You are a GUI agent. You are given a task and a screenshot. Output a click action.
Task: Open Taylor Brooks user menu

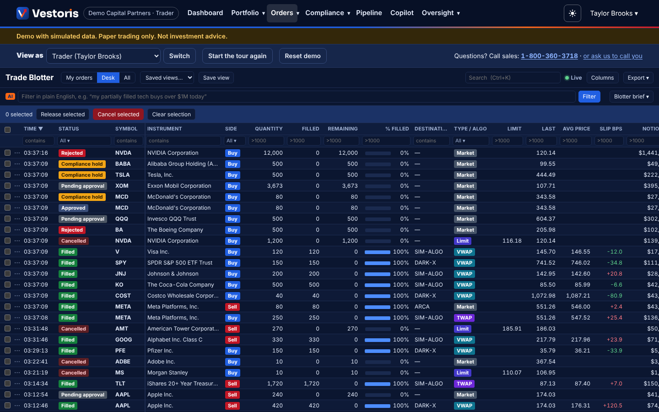pyautogui.click(x=614, y=13)
